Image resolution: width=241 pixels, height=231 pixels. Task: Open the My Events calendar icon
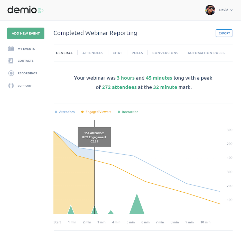(x=11, y=49)
